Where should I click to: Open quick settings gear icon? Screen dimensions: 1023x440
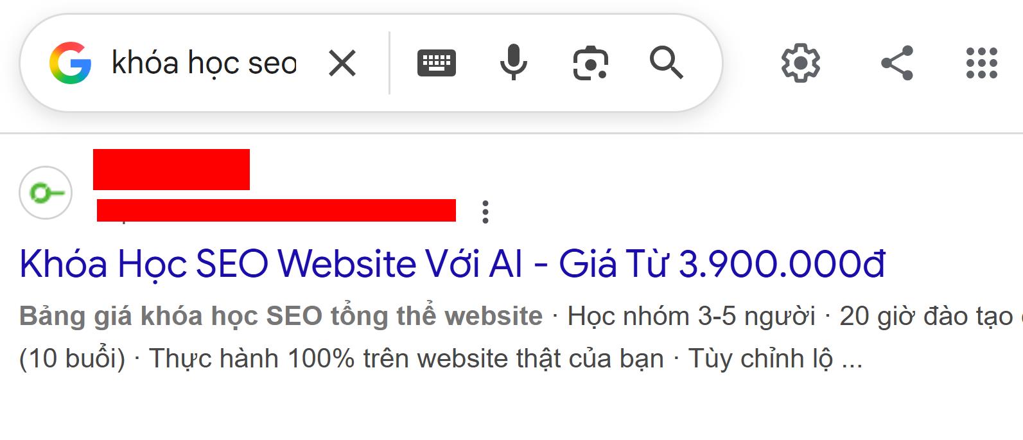[x=800, y=63]
